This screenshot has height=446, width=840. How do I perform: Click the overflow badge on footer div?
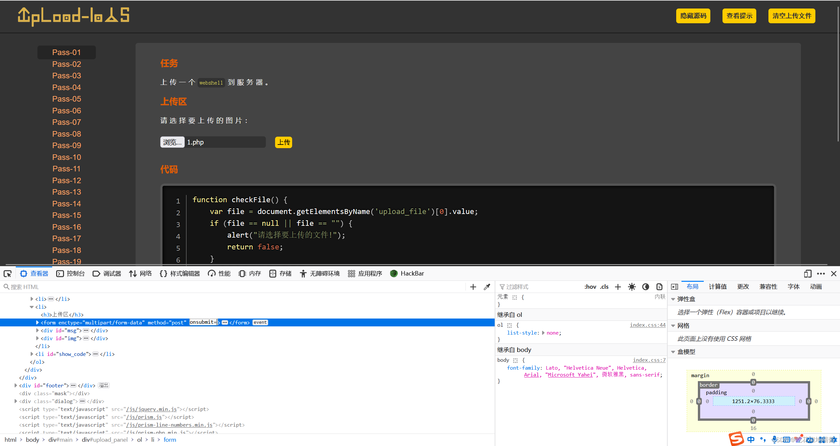coord(104,386)
